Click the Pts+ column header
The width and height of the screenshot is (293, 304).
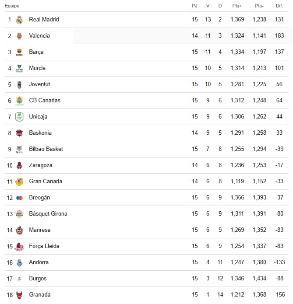coord(237,6)
